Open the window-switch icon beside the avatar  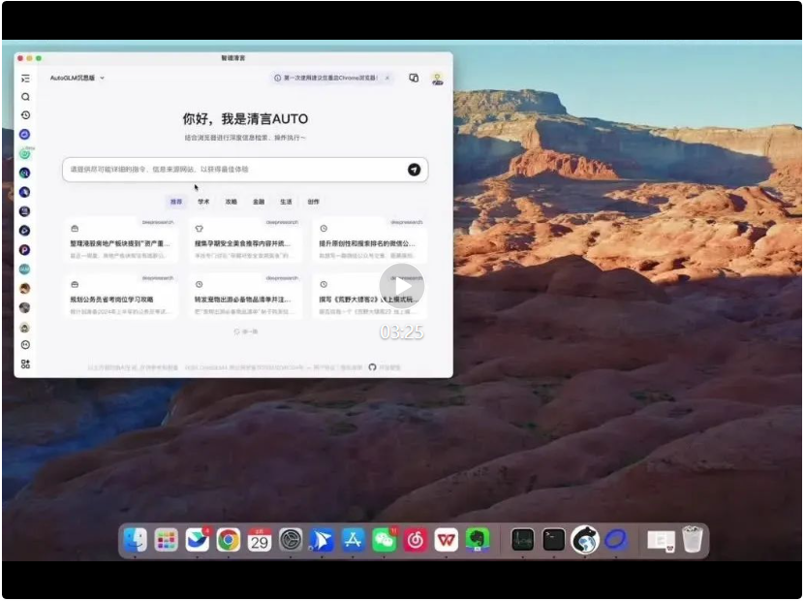coord(414,78)
